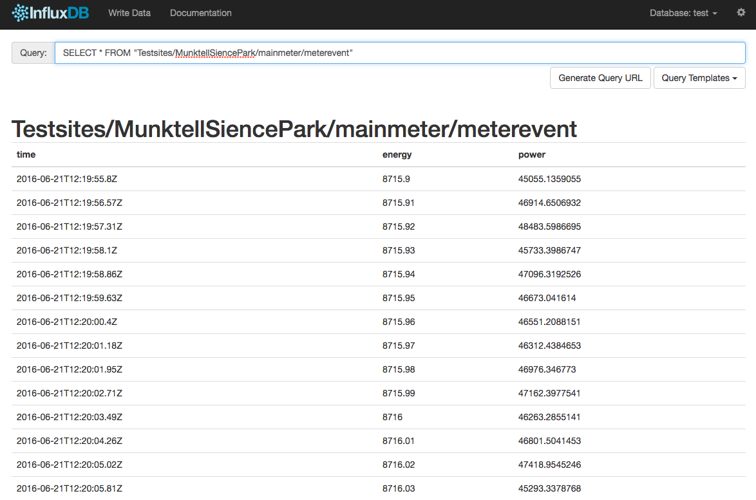Click power value 45293.3378768

click(550, 488)
